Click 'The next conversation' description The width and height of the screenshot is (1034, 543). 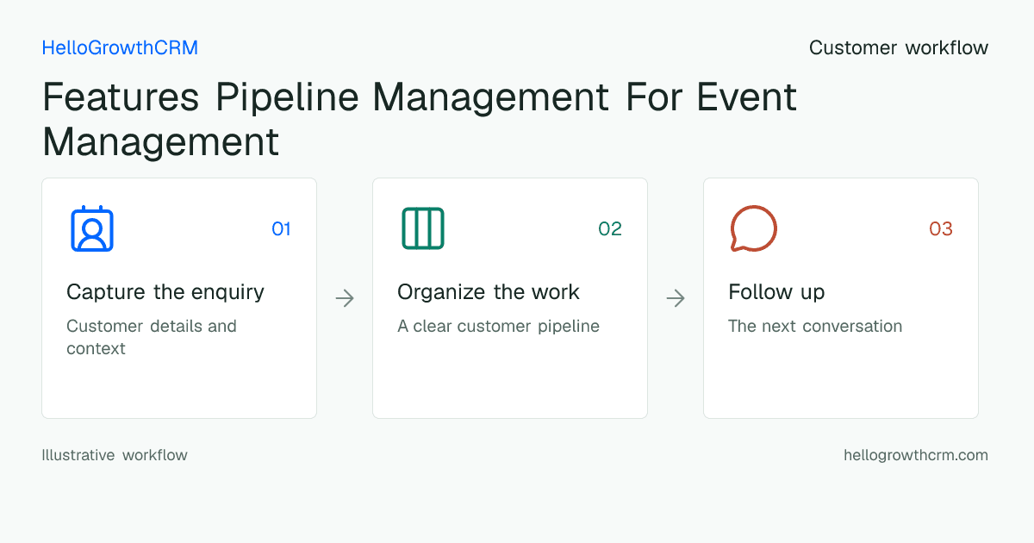[815, 327]
